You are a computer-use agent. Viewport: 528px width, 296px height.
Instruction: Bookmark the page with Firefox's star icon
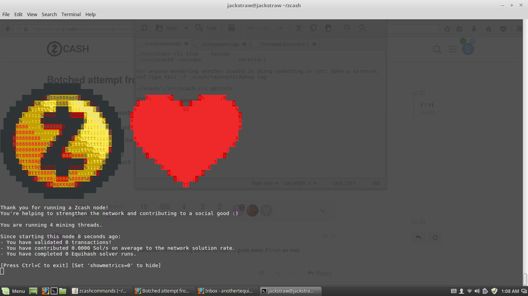447,29
